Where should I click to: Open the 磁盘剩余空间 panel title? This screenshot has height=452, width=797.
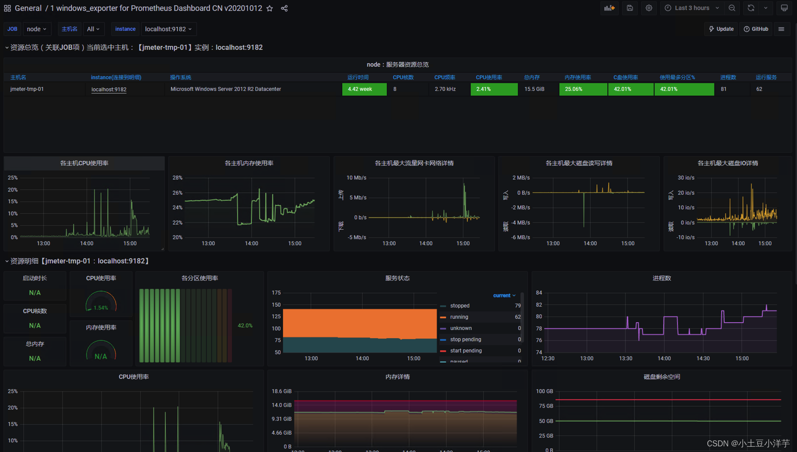coord(662,377)
